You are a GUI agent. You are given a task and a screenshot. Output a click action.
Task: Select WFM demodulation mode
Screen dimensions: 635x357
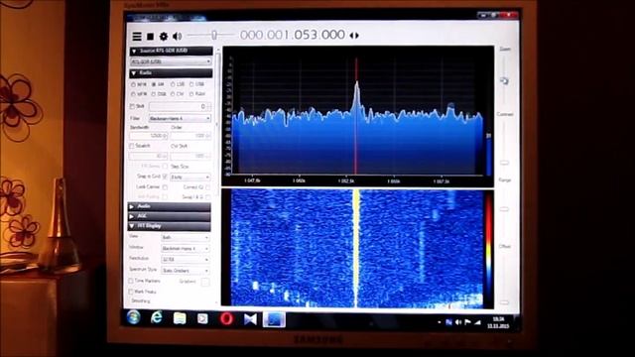coord(133,94)
